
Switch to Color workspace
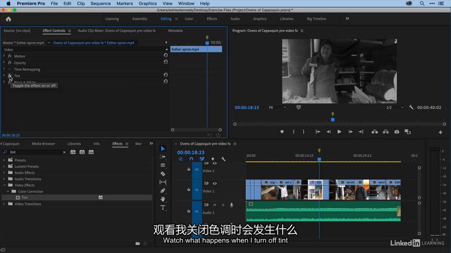[x=189, y=18]
